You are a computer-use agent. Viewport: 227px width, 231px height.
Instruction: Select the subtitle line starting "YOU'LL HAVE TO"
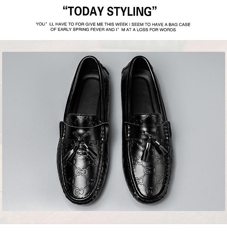[x=113, y=24]
